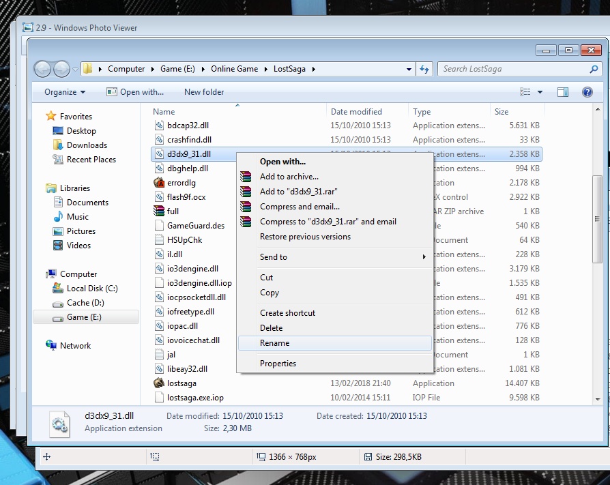Click the scrollbar up arrow
The height and width of the screenshot is (485, 610).
pyautogui.click(x=597, y=109)
